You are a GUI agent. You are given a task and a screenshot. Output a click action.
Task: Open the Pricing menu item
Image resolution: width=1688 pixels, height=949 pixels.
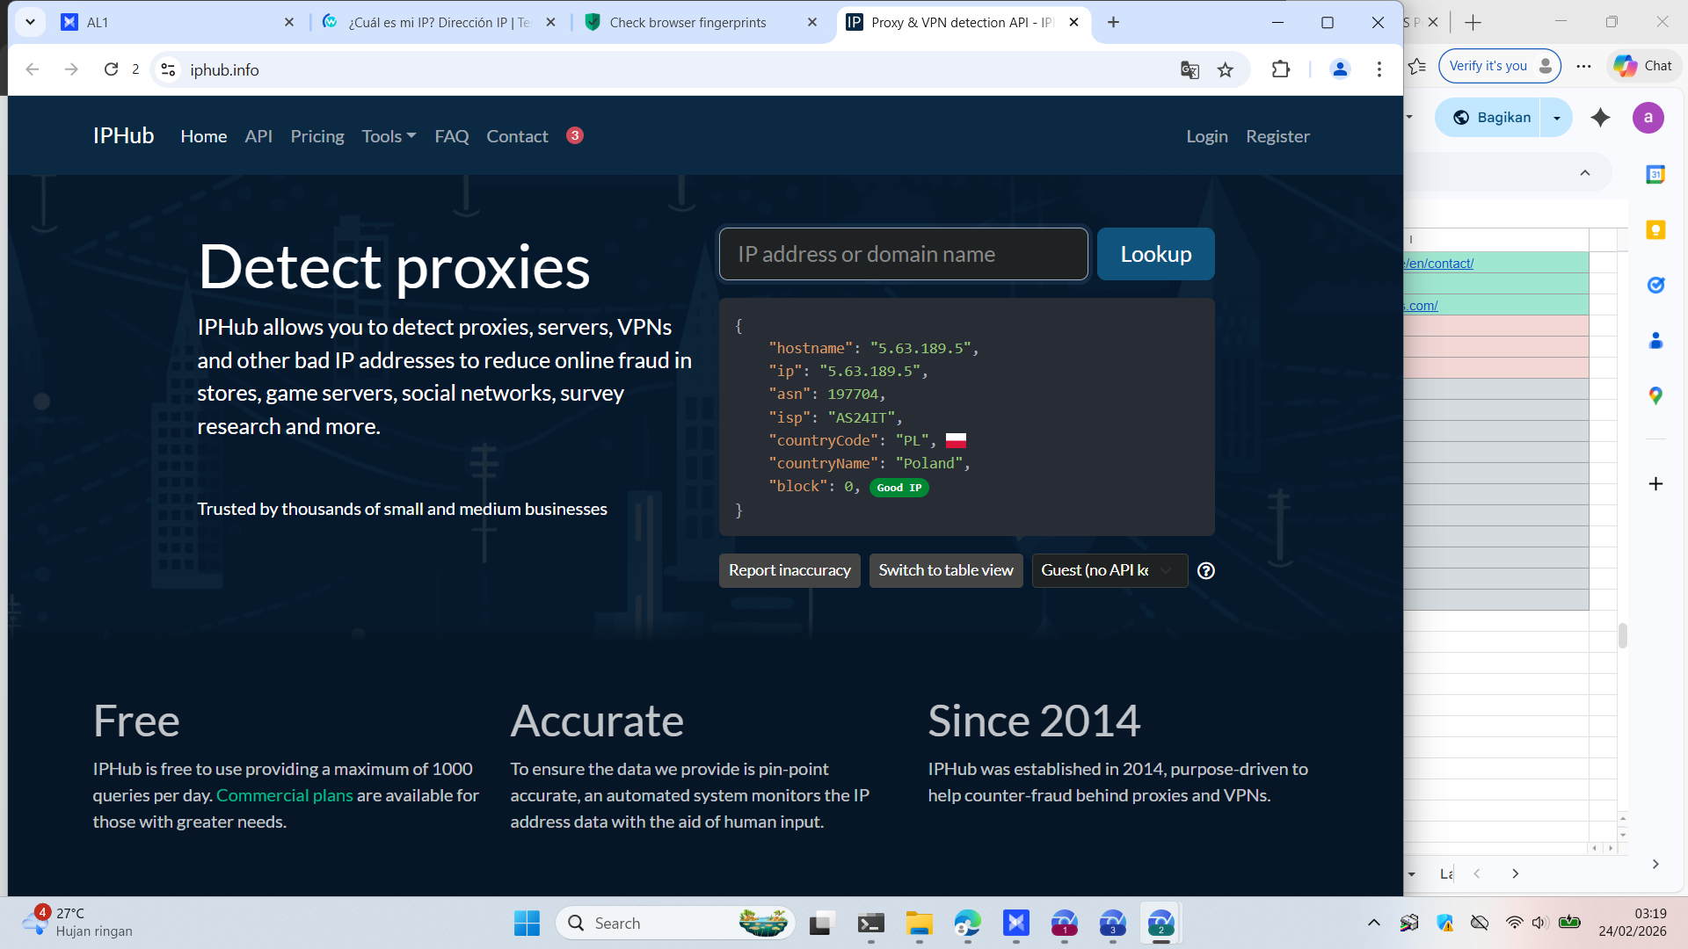[317, 136]
